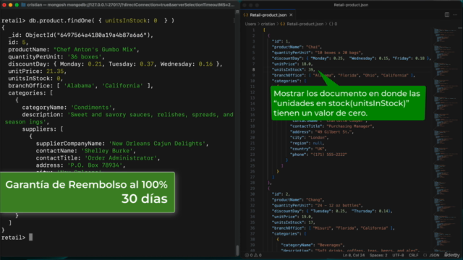Click "city": "London" line in editor
The image size is (463, 260).
pos(310,138)
